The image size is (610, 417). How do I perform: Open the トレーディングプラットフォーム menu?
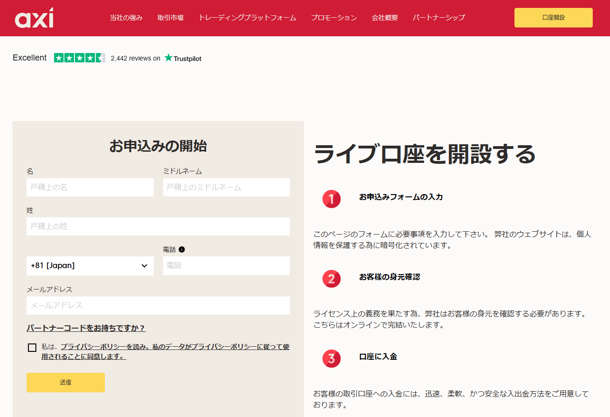(247, 18)
